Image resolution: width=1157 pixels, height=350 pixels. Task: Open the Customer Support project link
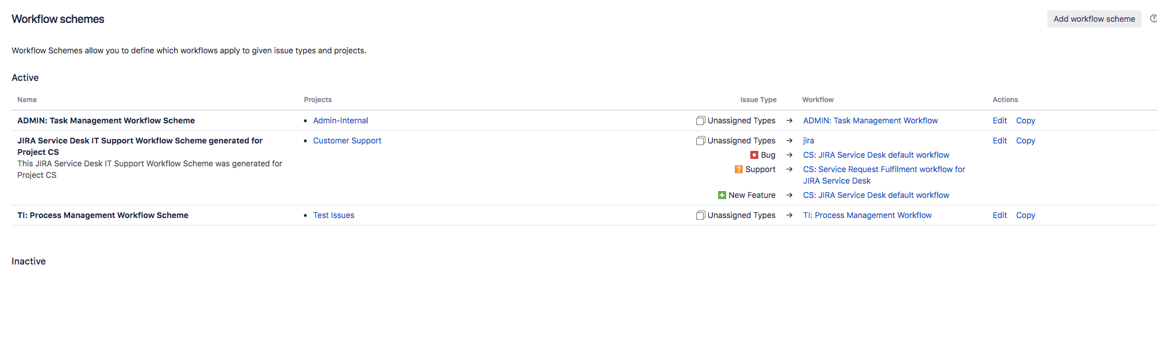[x=347, y=141]
